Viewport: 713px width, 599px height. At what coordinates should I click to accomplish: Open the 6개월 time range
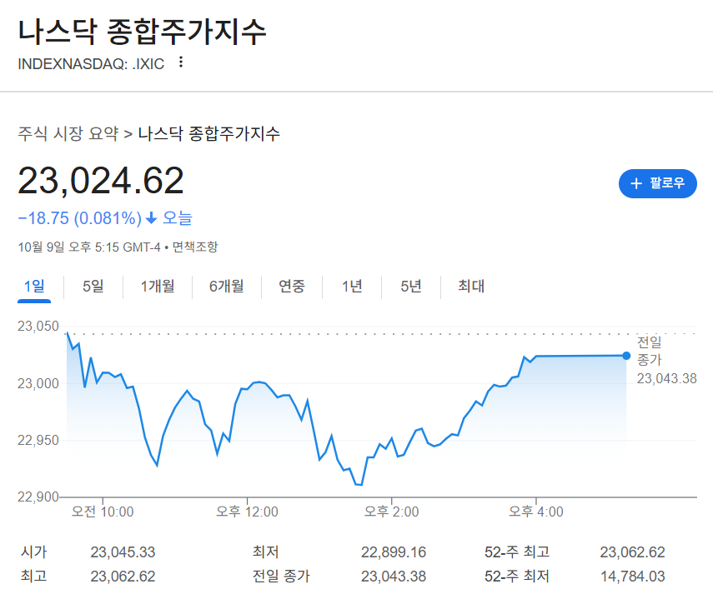[225, 286]
